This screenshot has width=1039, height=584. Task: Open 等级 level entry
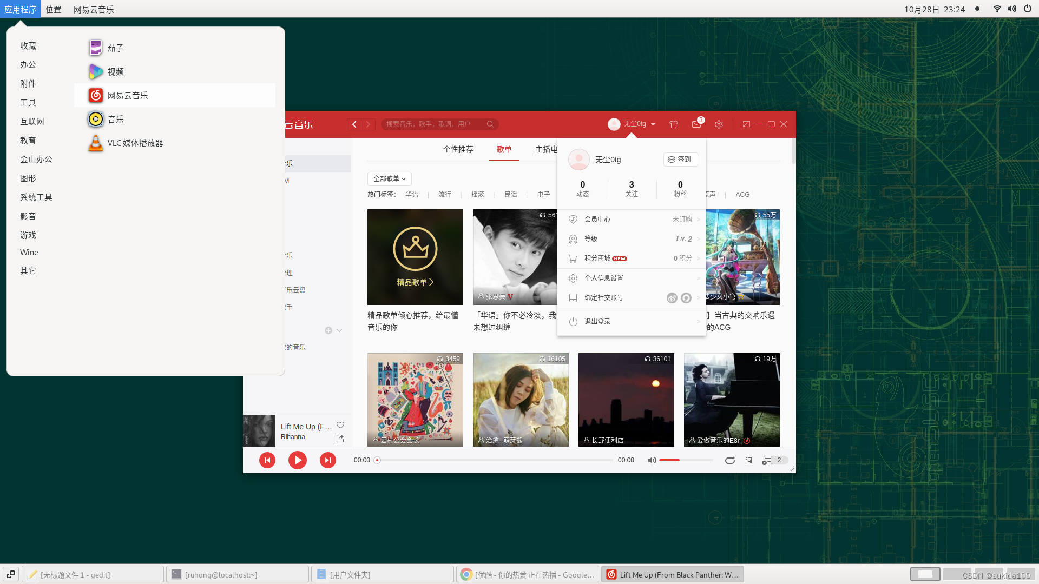click(632, 238)
